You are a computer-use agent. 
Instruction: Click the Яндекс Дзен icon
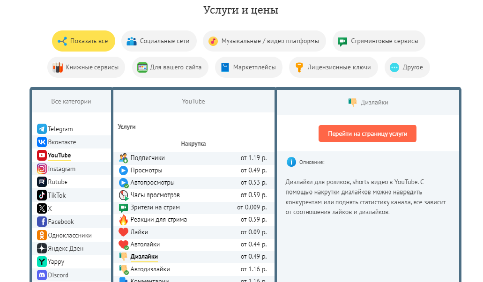point(42,248)
